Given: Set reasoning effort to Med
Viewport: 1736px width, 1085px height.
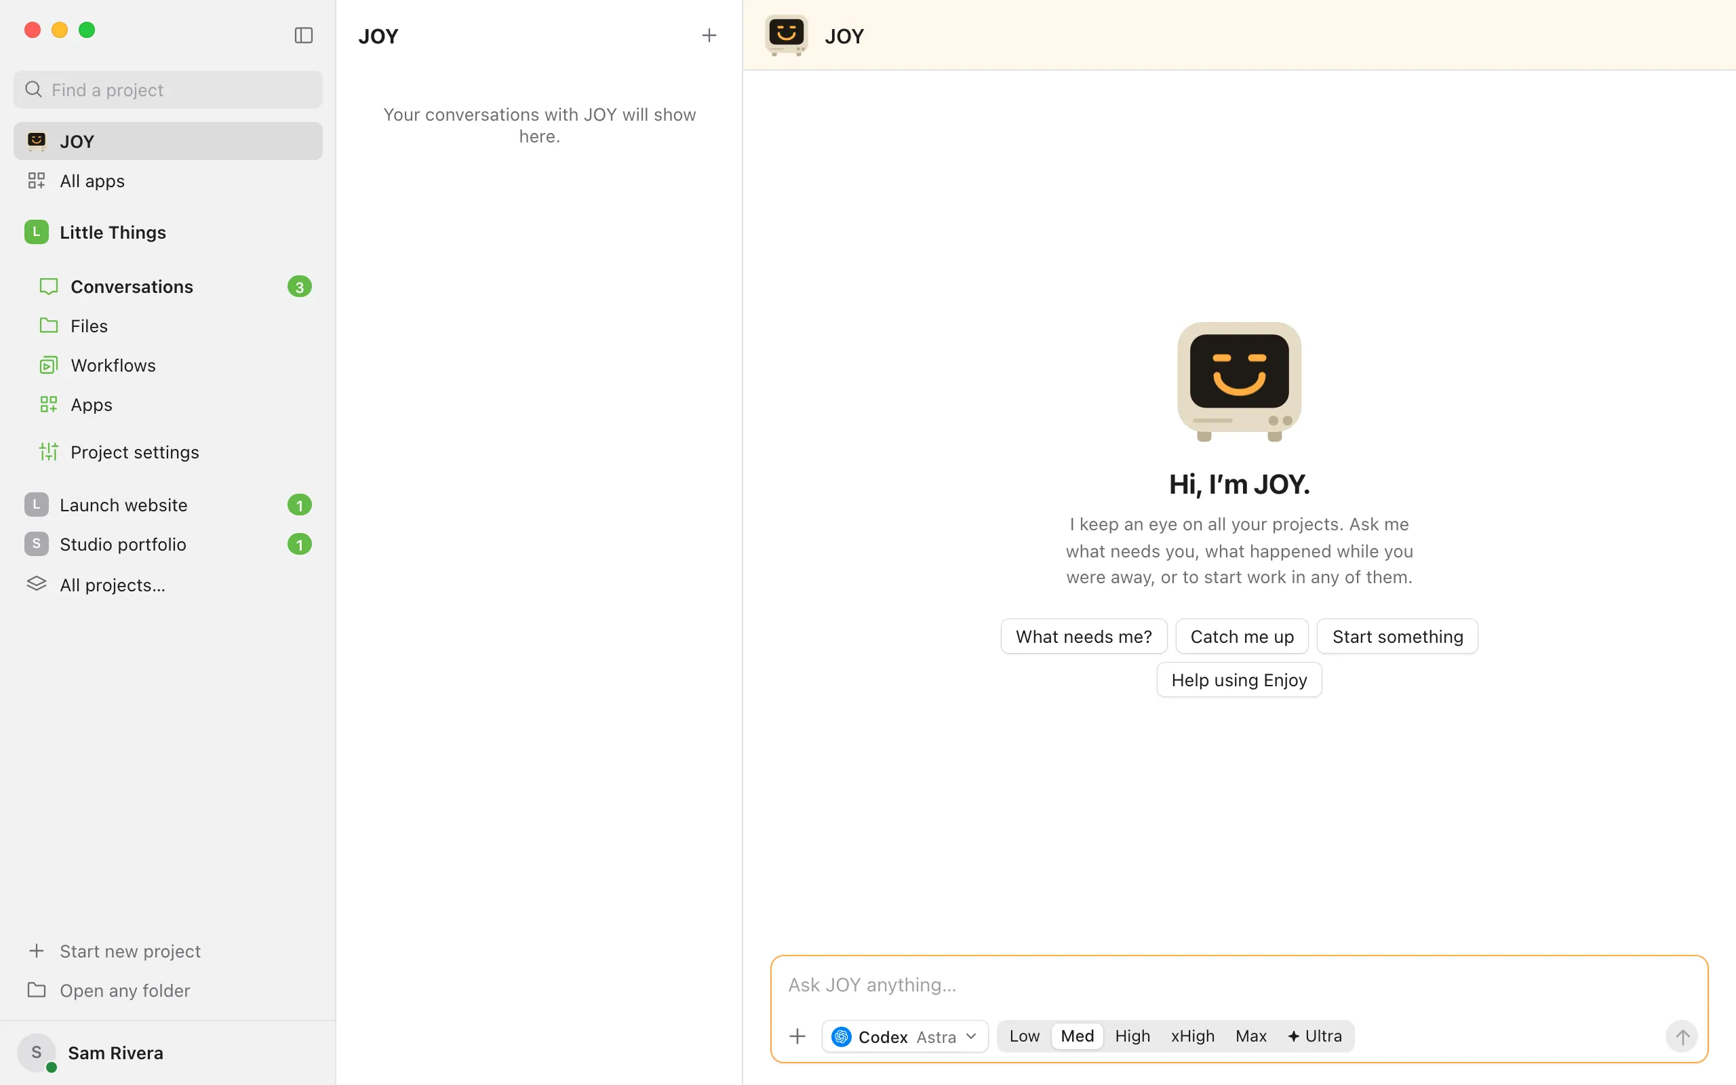Looking at the screenshot, I should coord(1077,1036).
